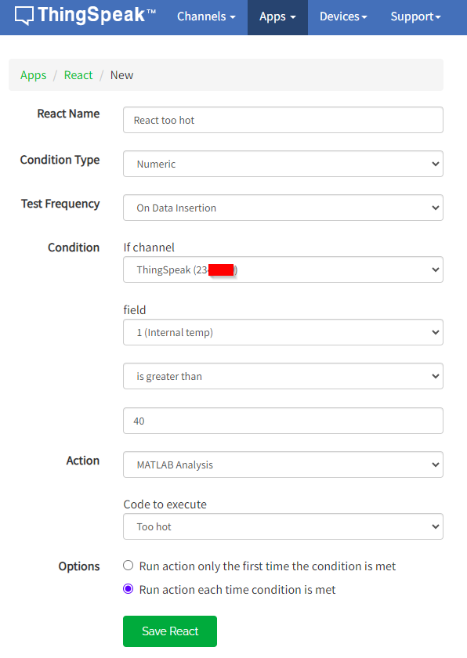Click into the React Name text field
This screenshot has height=658, width=467.
[x=283, y=120]
